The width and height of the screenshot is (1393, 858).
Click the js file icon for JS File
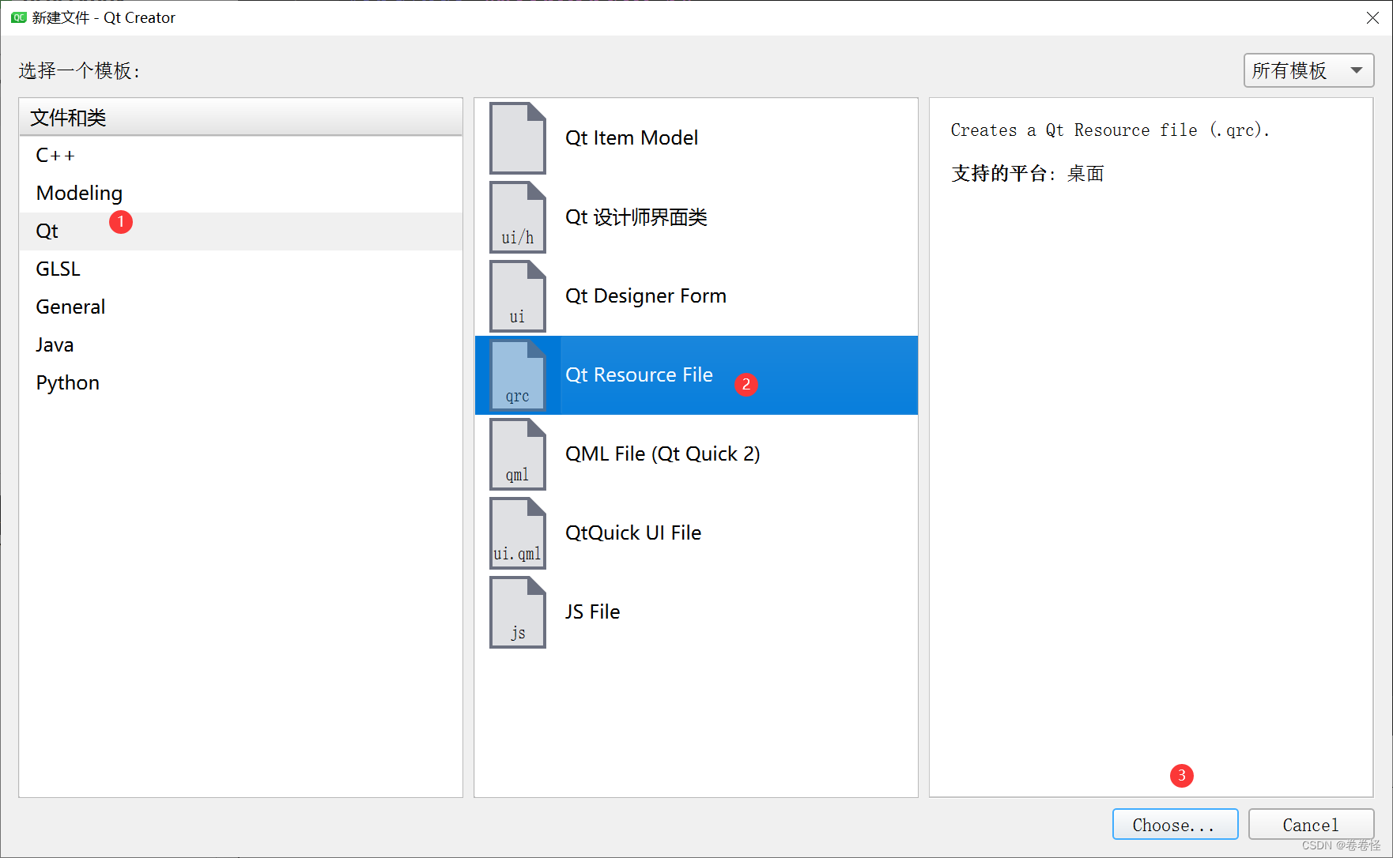[517, 612]
